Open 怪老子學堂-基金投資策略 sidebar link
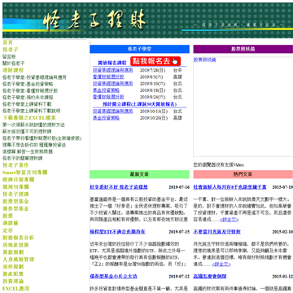 [28, 84]
